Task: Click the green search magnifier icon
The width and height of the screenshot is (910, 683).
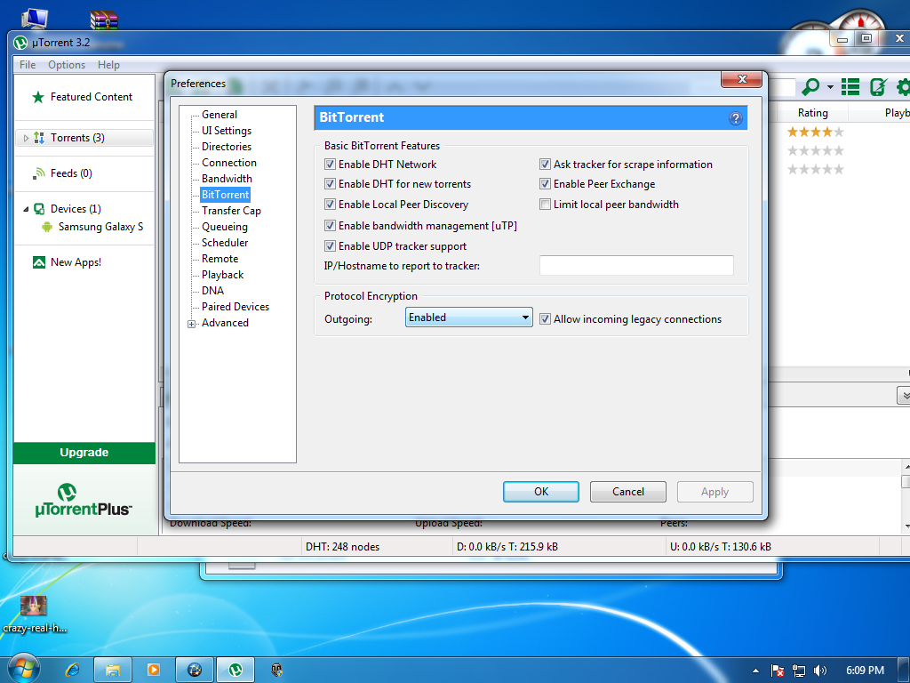Action: tap(810, 87)
